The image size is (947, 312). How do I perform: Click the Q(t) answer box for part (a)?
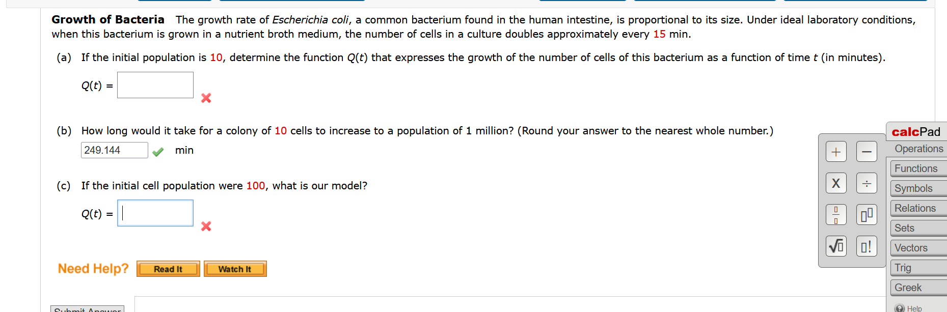pyautogui.click(x=155, y=84)
